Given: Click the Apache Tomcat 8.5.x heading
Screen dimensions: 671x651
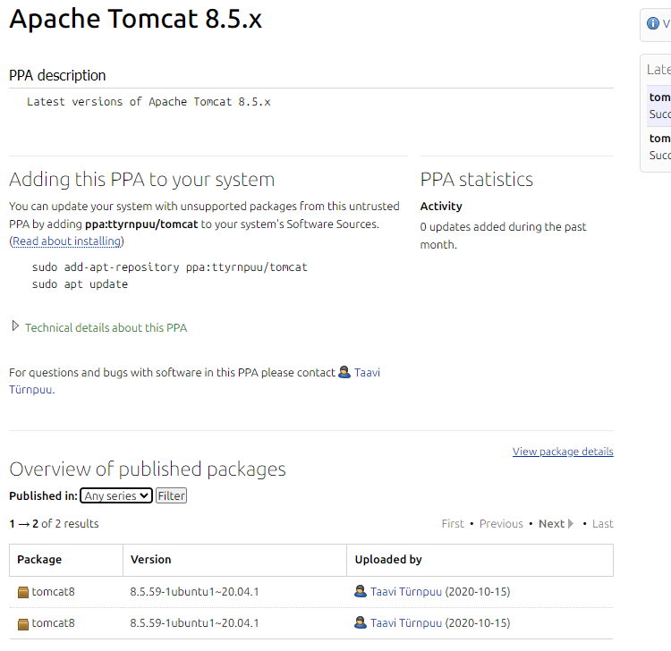Looking at the screenshot, I should (x=136, y=19).
